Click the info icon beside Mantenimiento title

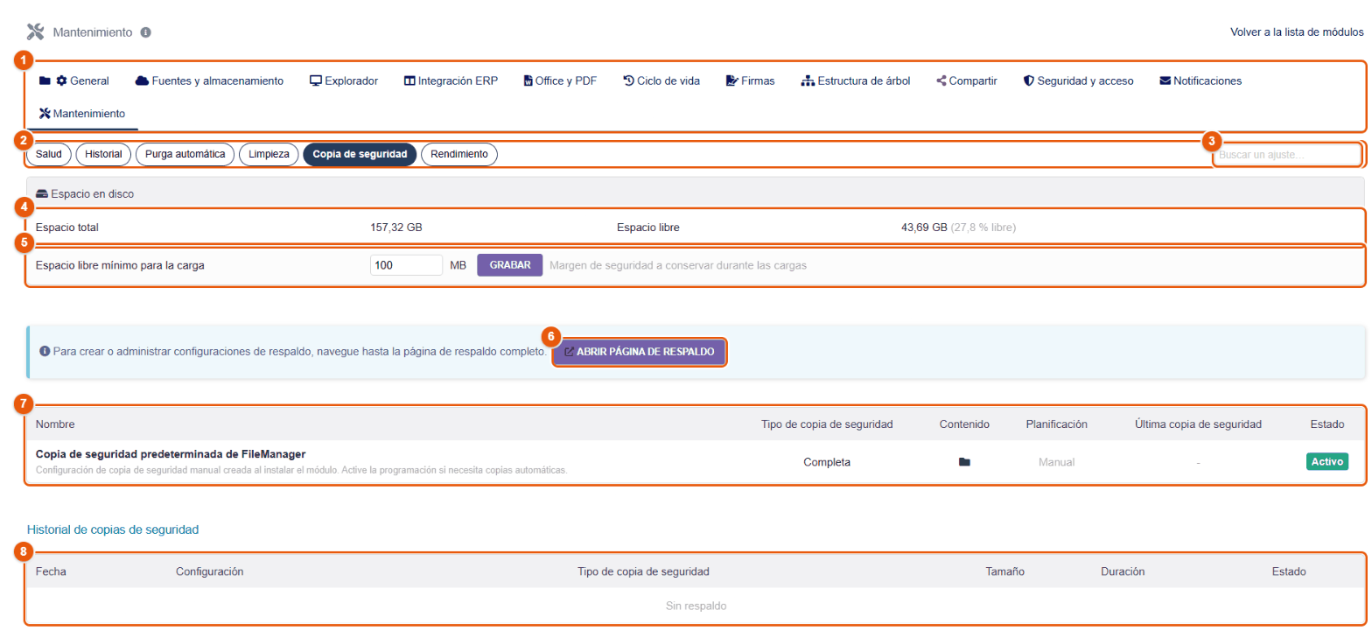146,32
